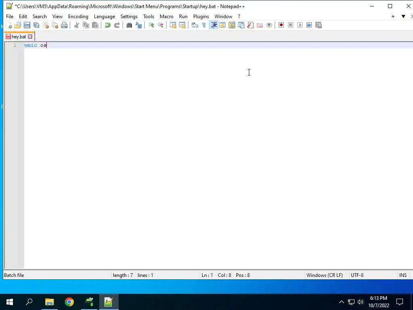Click the Copy toolbar icon
Screen dimensions: 413x310
tap(86, 25)
